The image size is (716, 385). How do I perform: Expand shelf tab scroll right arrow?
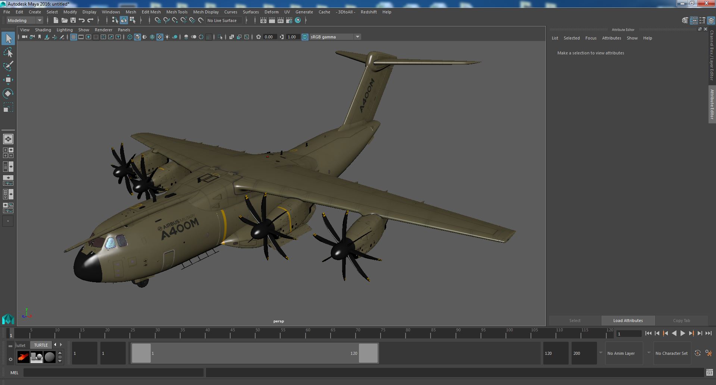61,345
